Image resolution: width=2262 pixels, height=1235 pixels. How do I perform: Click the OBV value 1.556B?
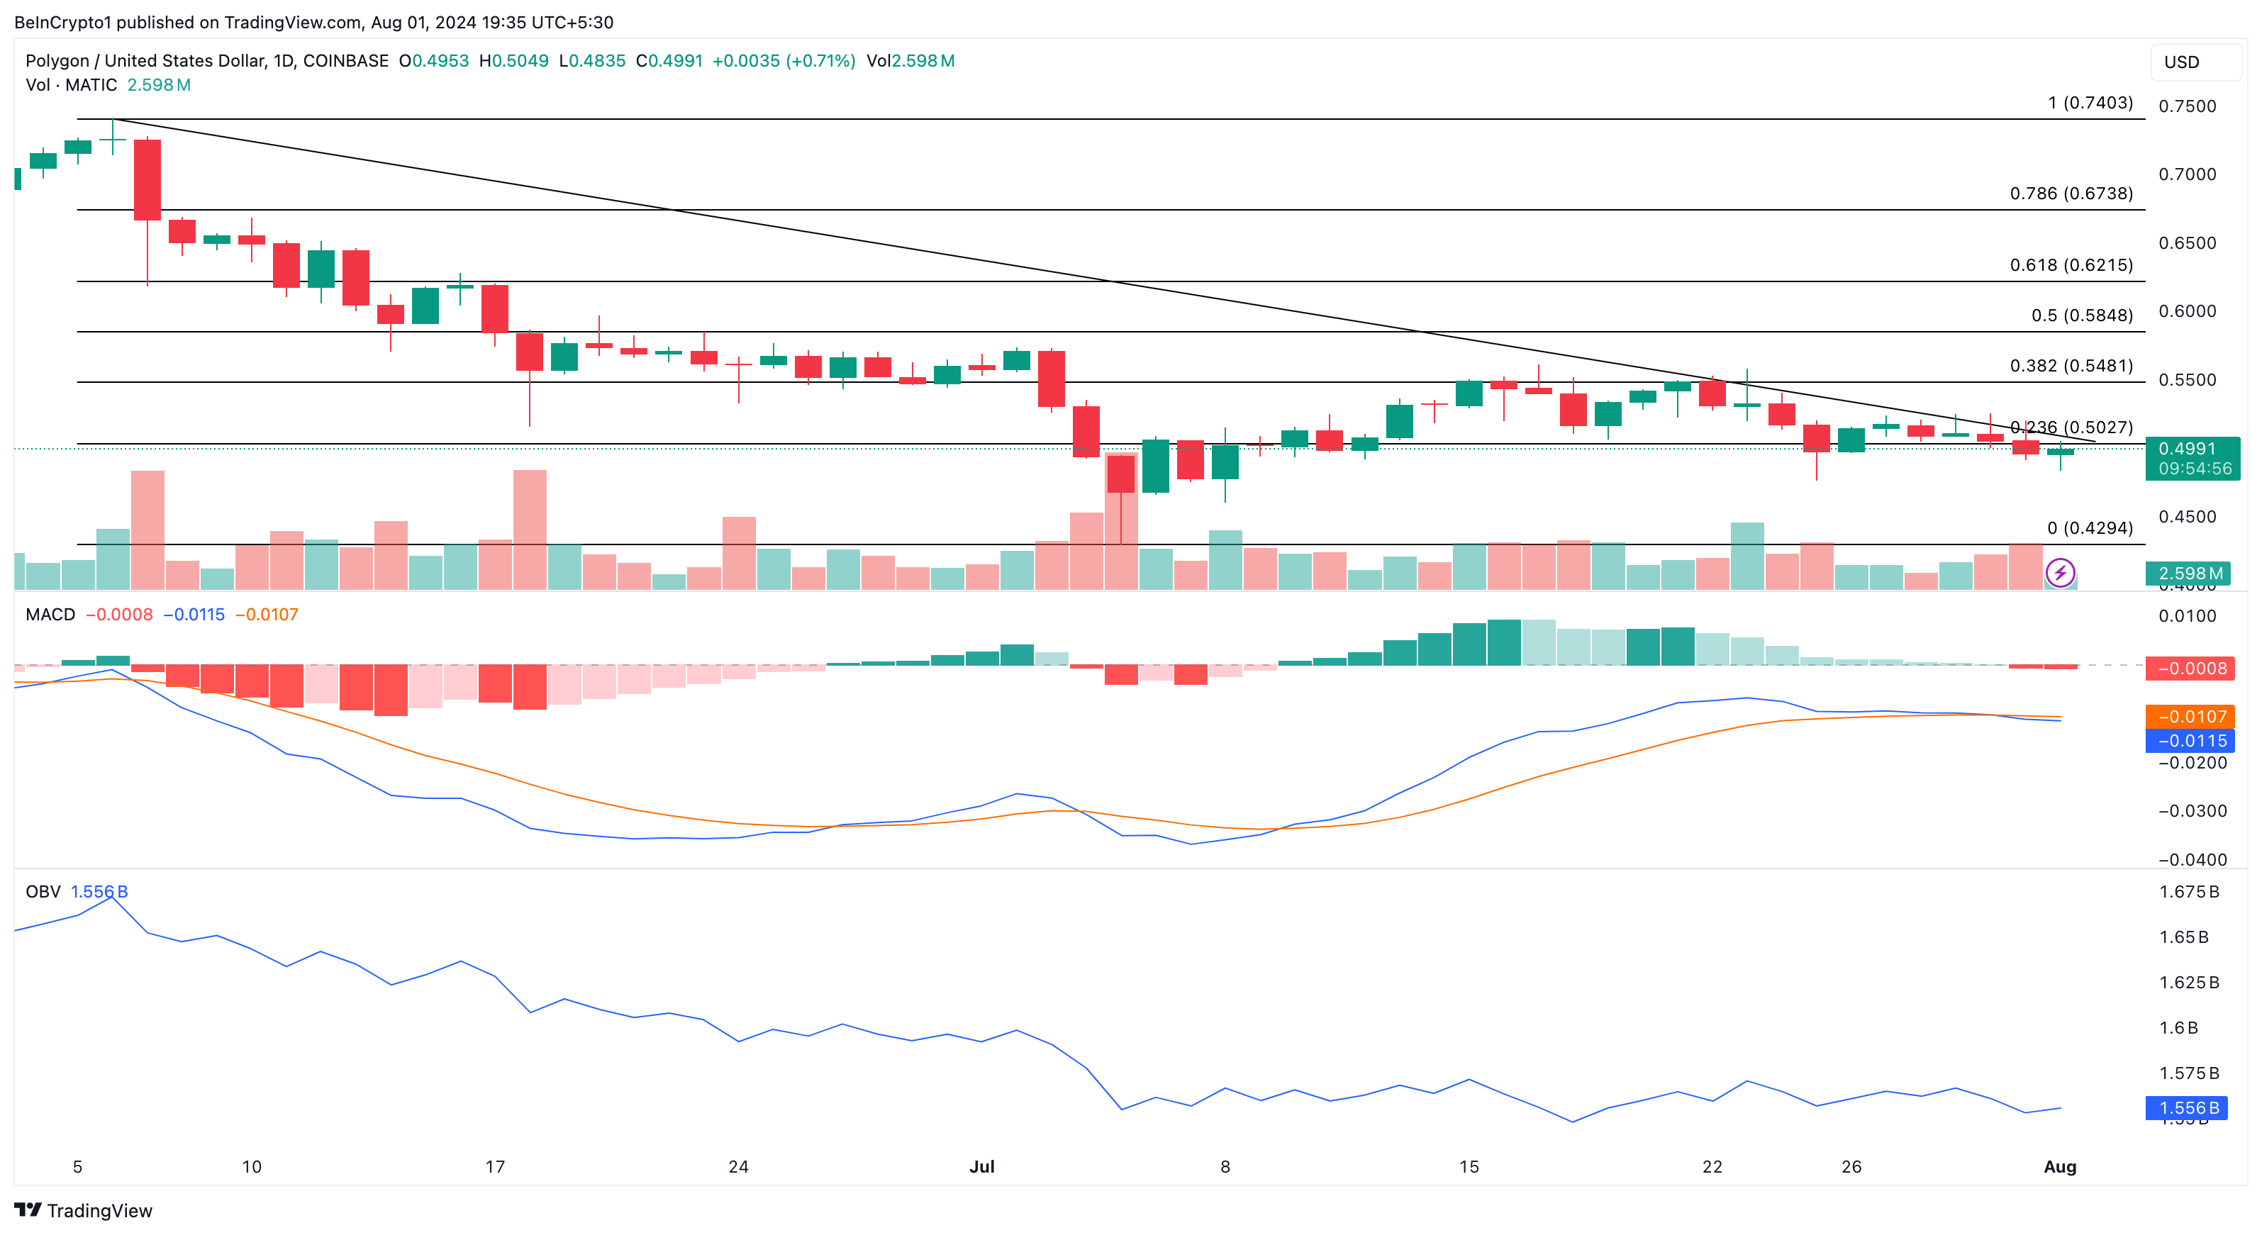pyautogui.click(x=99, y=891)
